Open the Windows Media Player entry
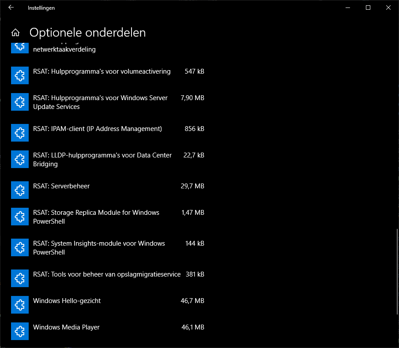Image resolution: width=399 pixels, height=348 pixels. pyautogui.click(x=66, y=327)
